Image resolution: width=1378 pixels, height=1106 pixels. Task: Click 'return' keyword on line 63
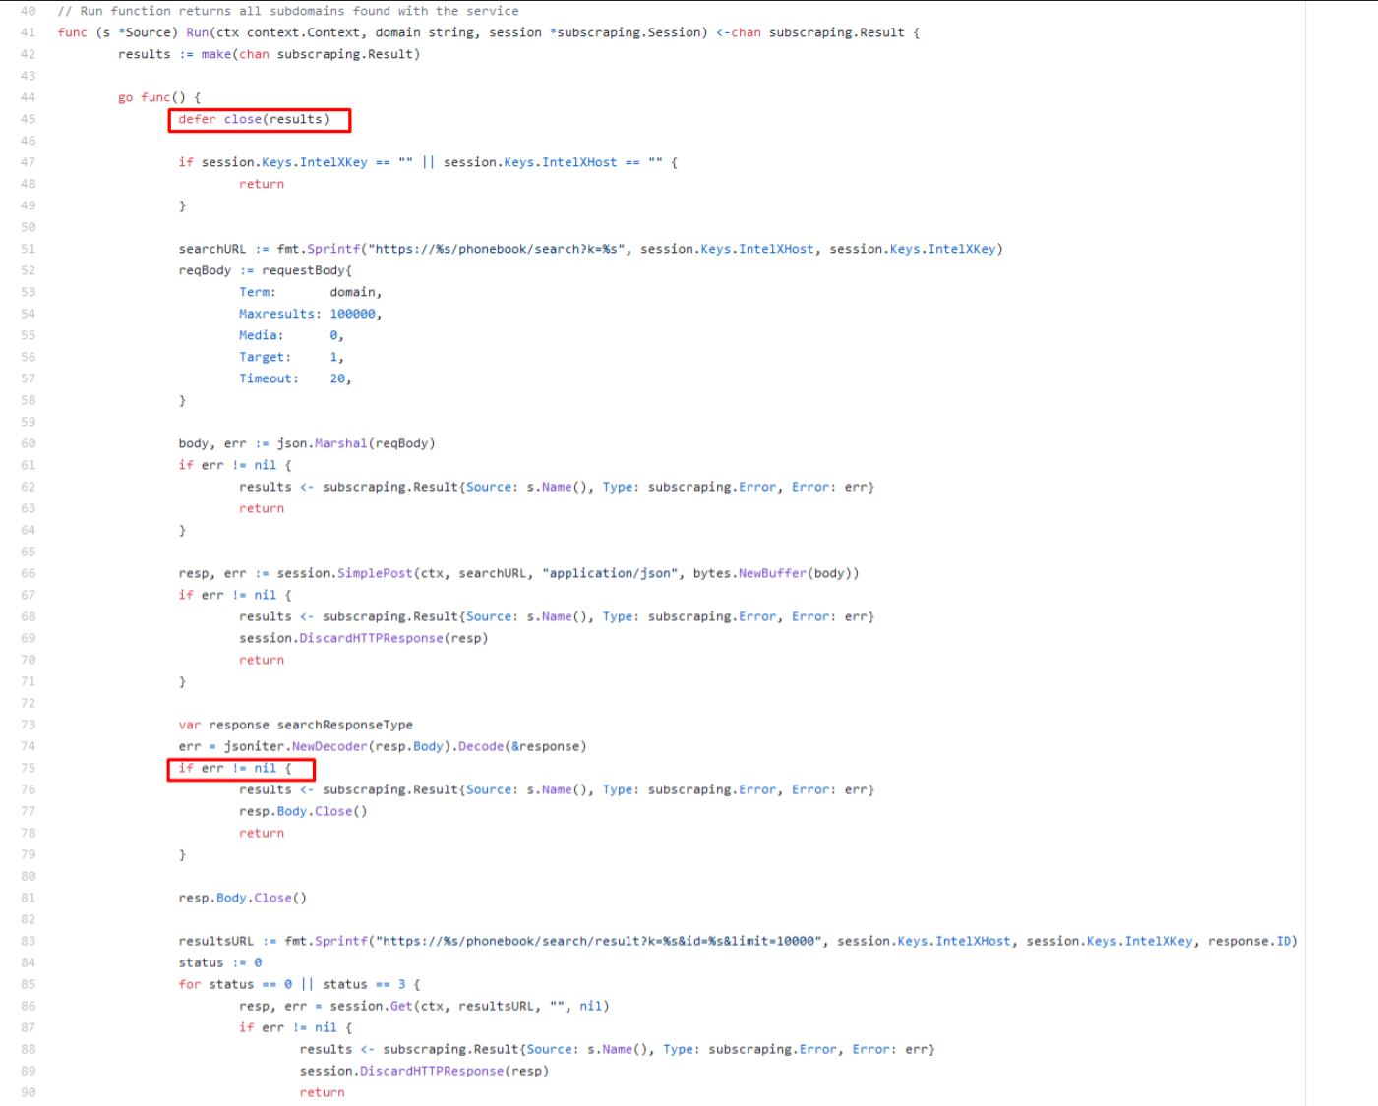pos(262,508)
